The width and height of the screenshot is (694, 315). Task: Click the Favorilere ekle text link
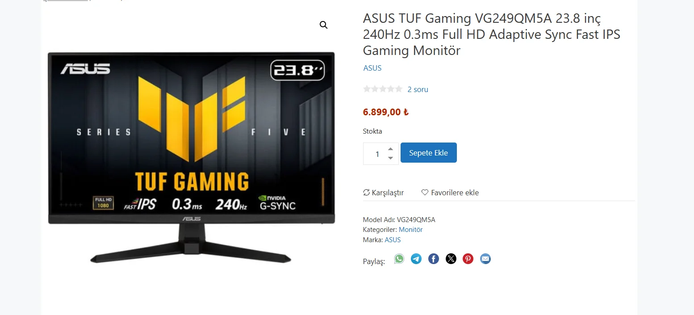point(455,193)
